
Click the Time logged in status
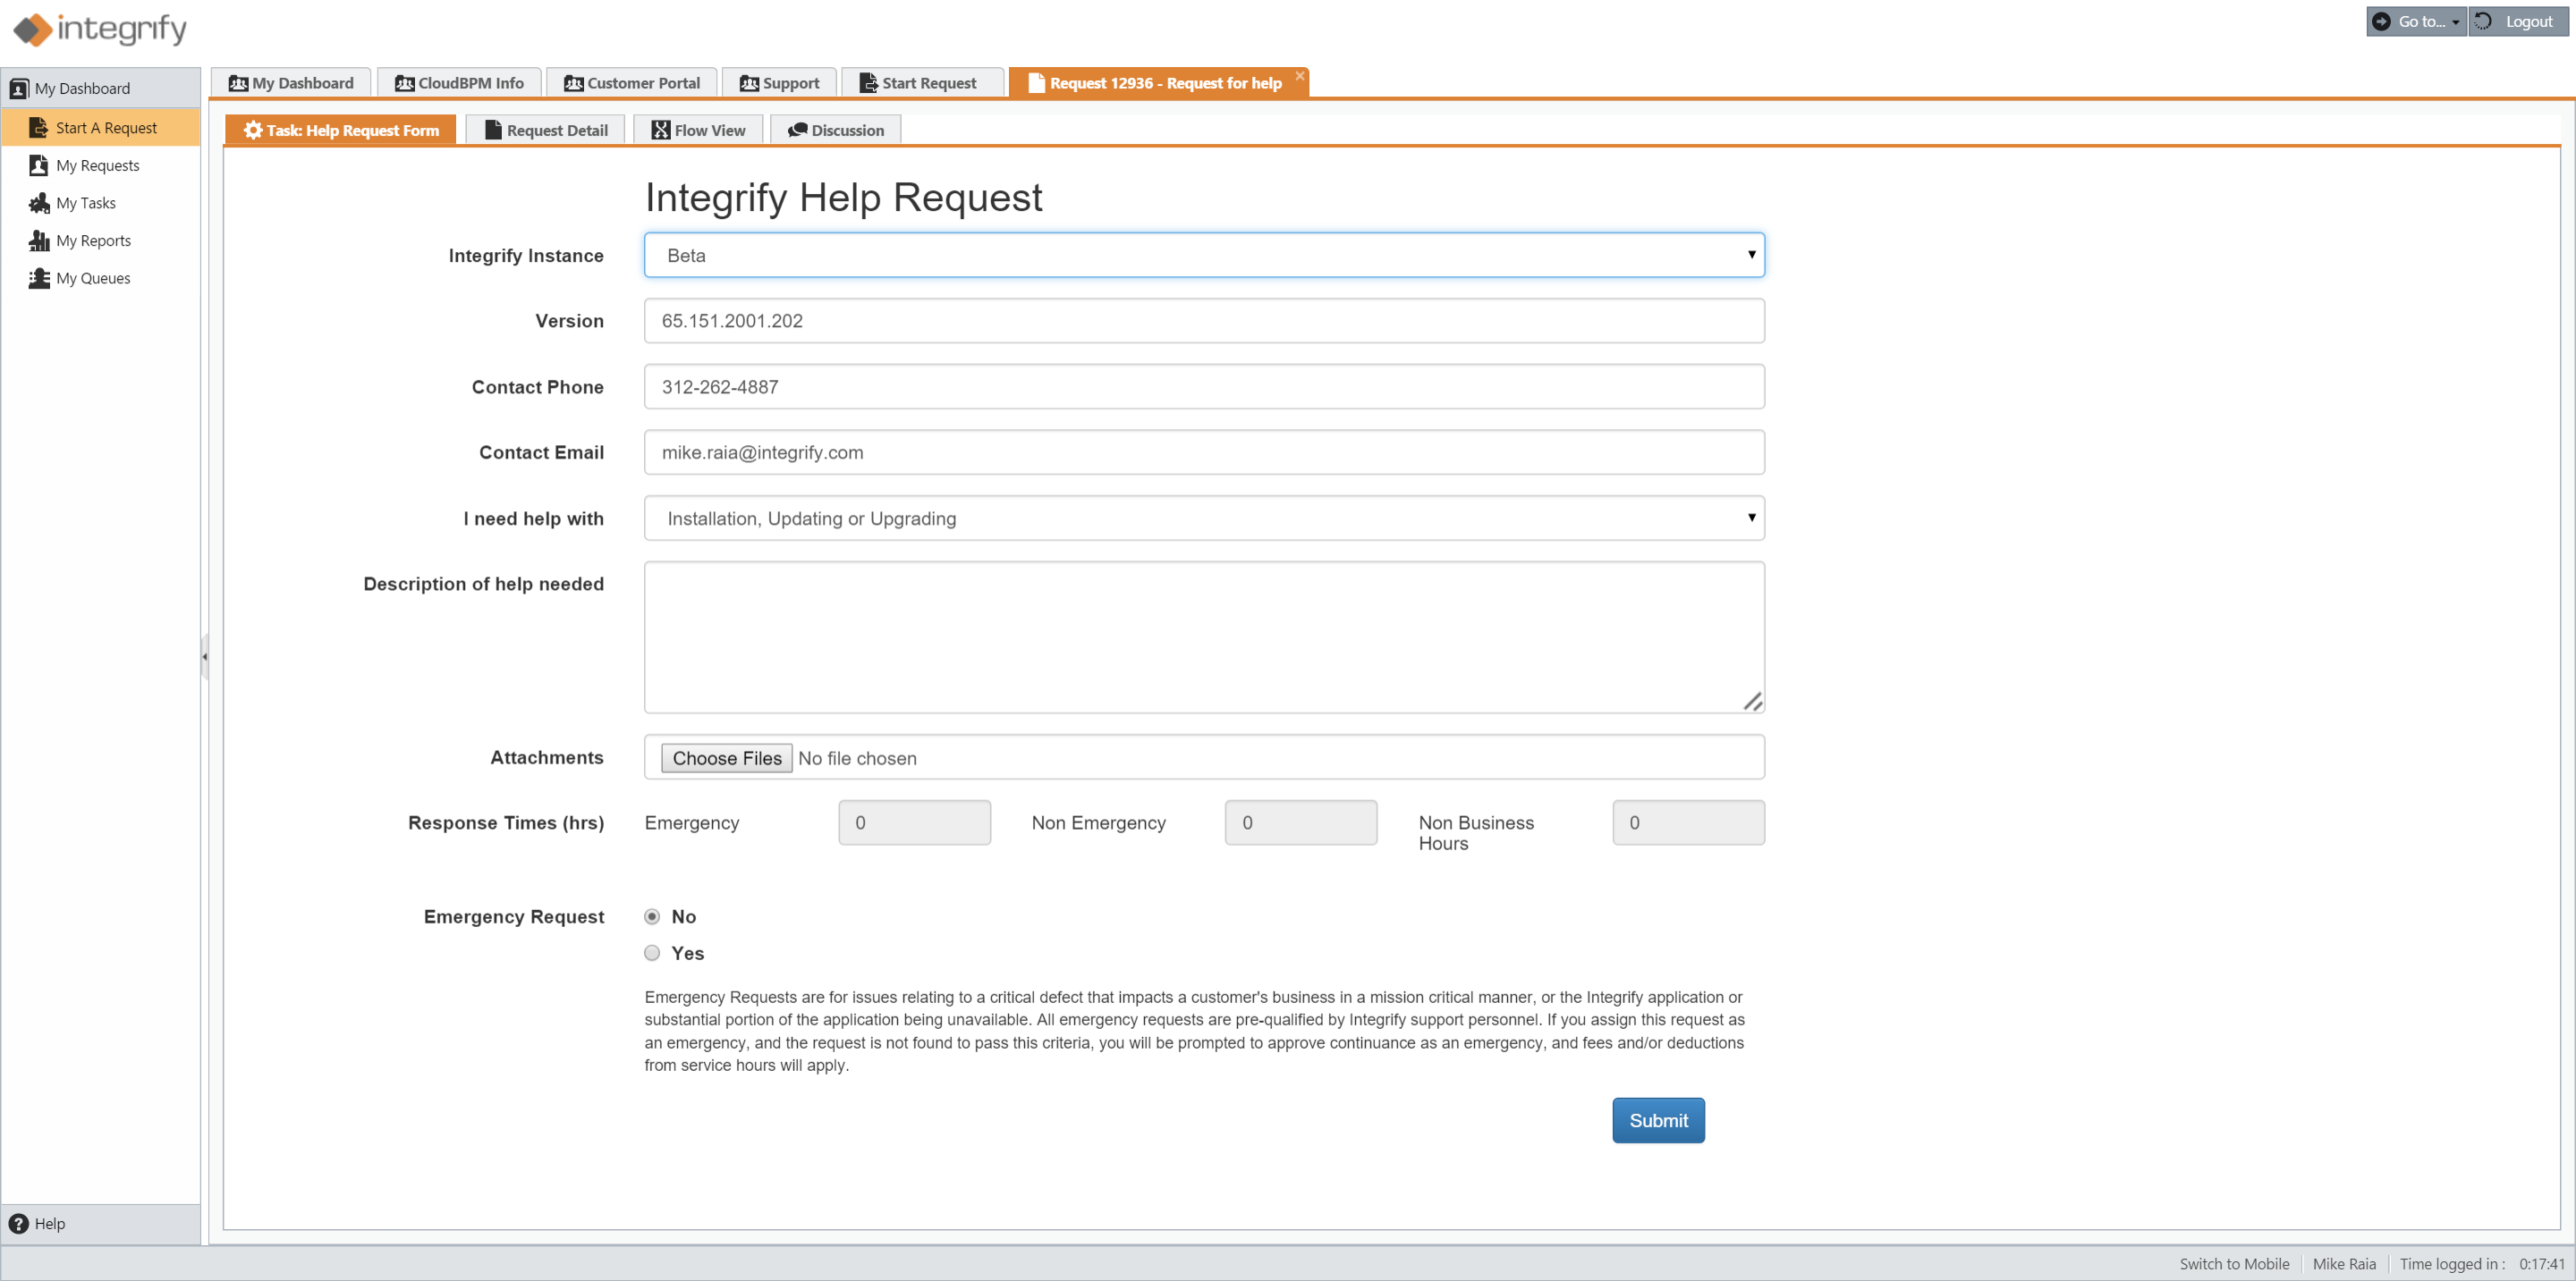2482,1264
